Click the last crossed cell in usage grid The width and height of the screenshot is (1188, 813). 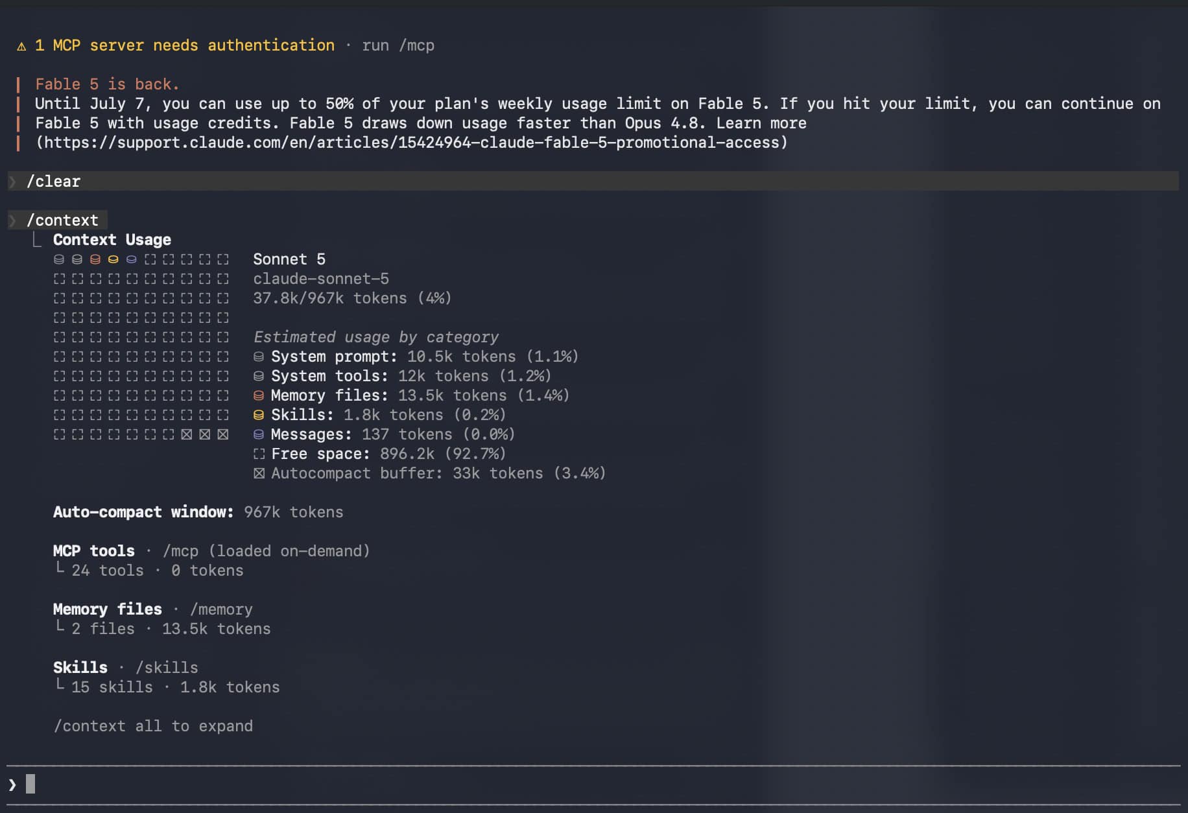[x=223, y=434]
